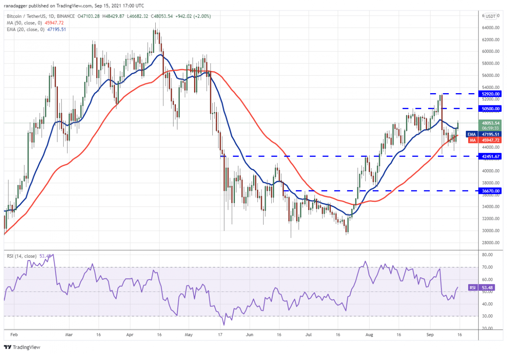Viewport: 507px width, 354px height.
Task: Select the 52920.00 resistance level label
Action: coord(490,94)
